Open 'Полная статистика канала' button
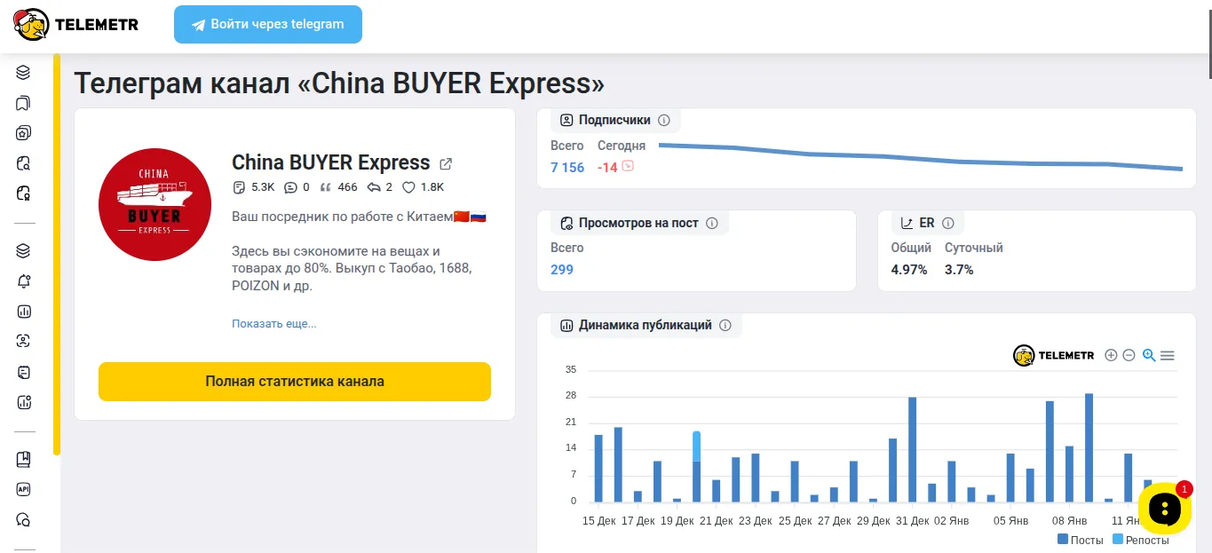Viewport: 1212px width, 553px height. click(x=295, y=382)
